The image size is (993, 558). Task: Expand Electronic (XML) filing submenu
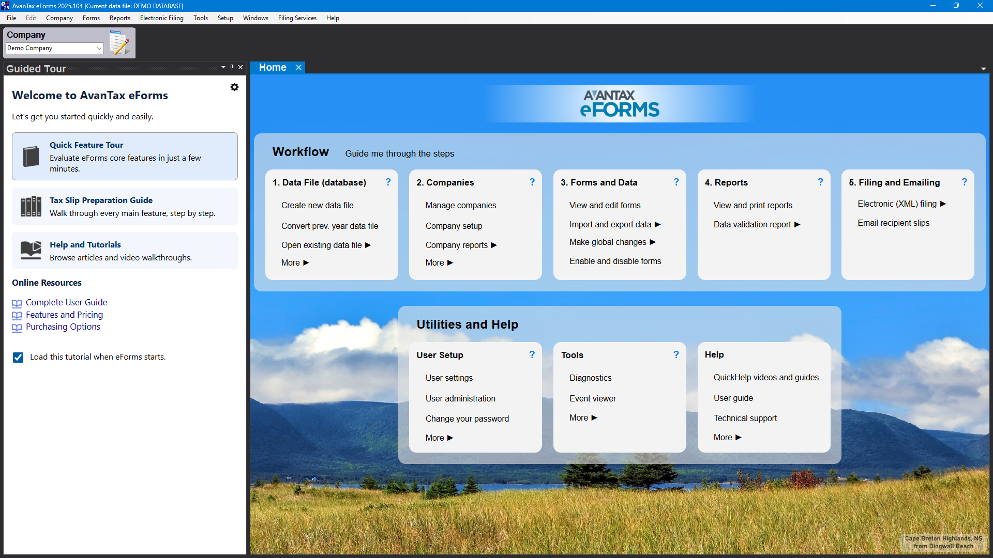[x=943, y=204]
